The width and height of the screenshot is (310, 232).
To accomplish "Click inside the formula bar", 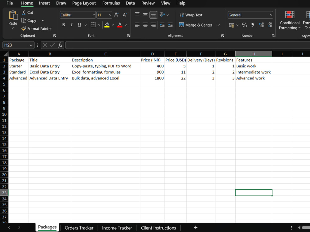I will [x=188, y=45].
